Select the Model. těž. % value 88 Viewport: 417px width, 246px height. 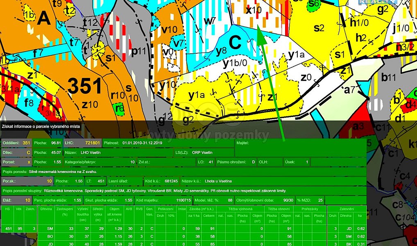[x=230, y=200]
